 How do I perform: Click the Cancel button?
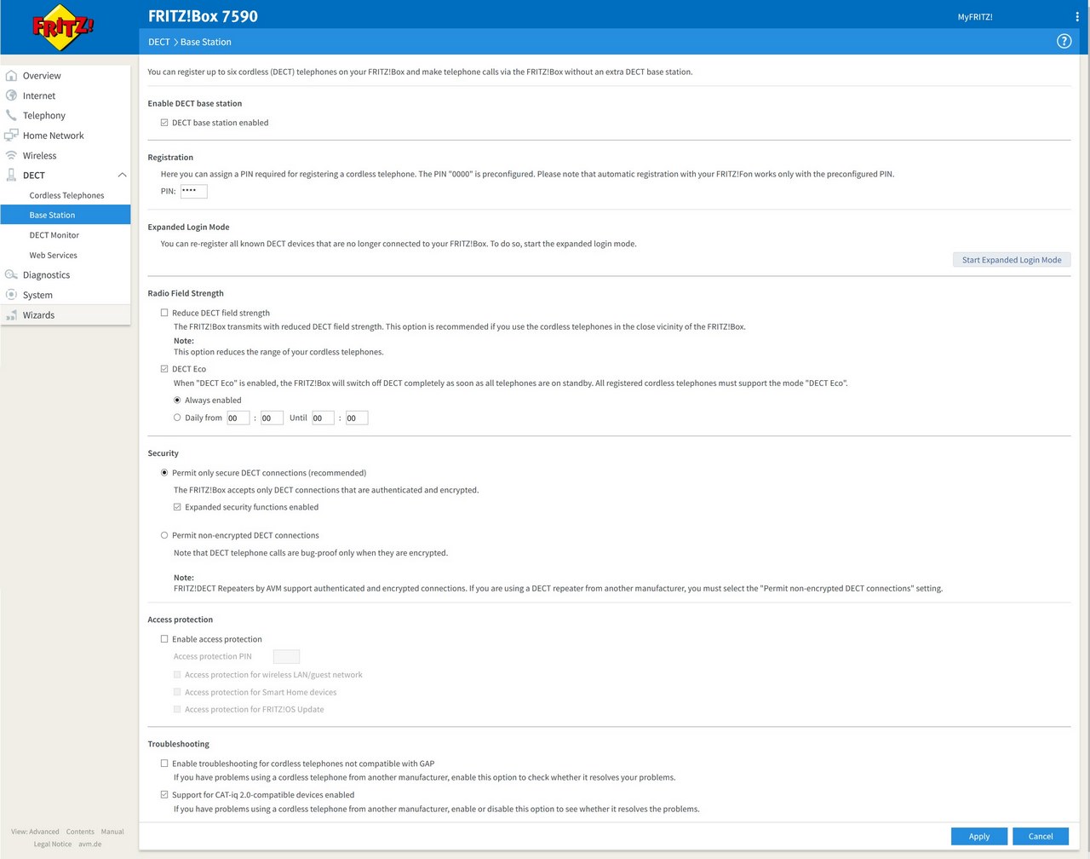(1041, 836)
